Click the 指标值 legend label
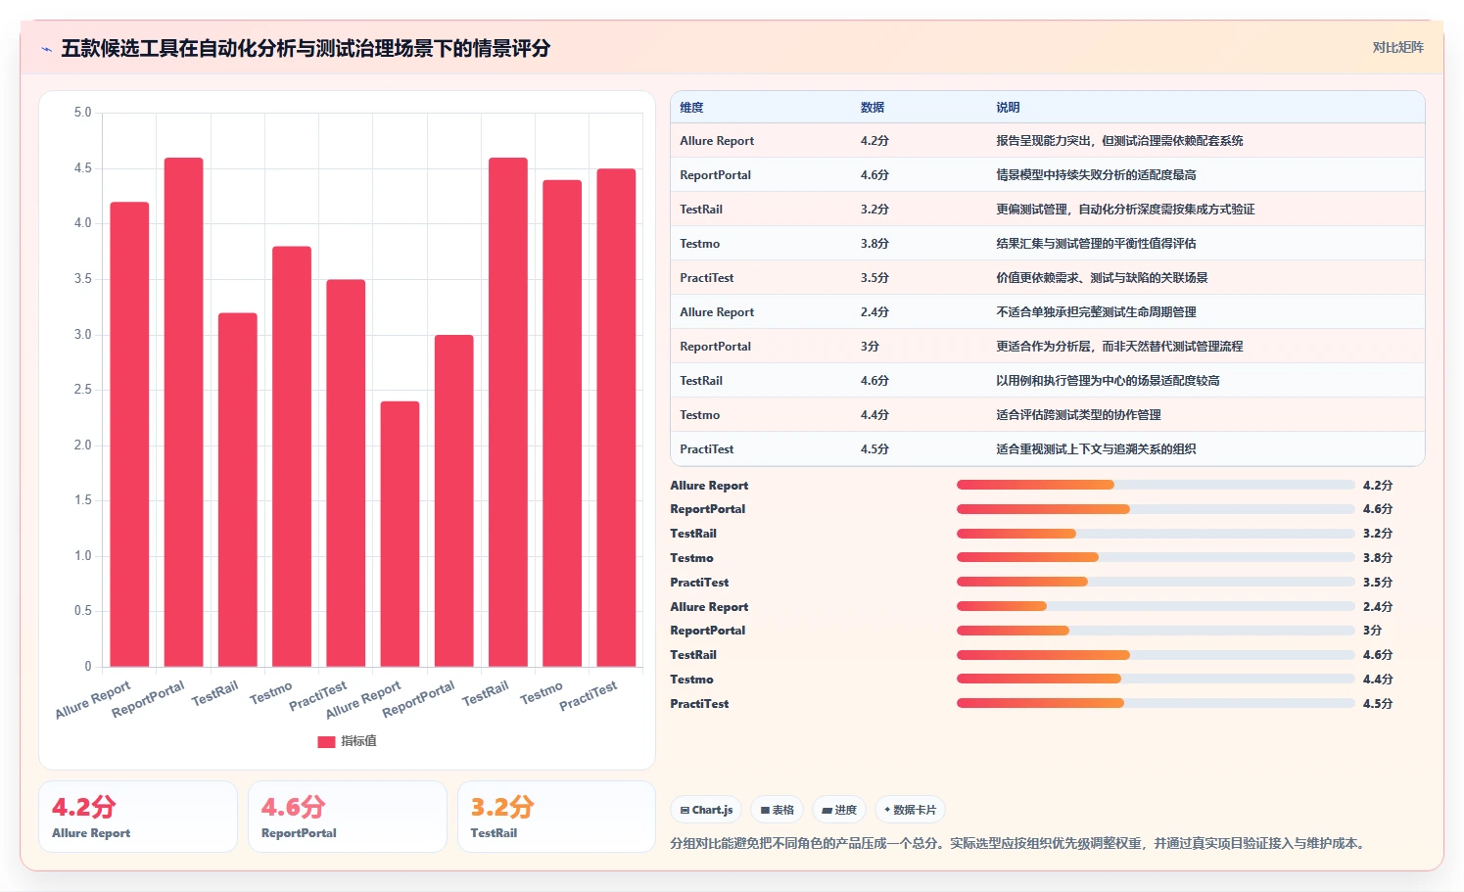Viewport: 1464px width, 892px height. click(358, 741)
